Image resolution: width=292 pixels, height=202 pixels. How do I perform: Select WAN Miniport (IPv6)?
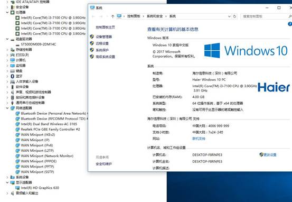[37, 145]
